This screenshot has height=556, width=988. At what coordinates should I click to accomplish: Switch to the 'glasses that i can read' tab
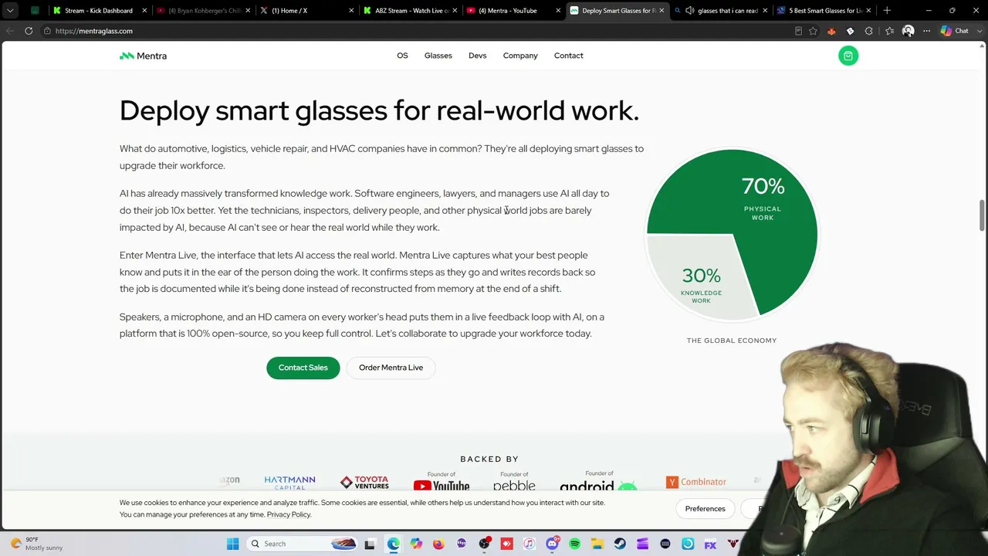click(x=721, y=11)
